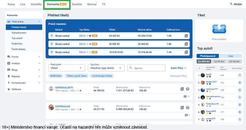Open Přehled tiketů in the sidebar
The image size is (246, 130).
click(x=24, y=27)
